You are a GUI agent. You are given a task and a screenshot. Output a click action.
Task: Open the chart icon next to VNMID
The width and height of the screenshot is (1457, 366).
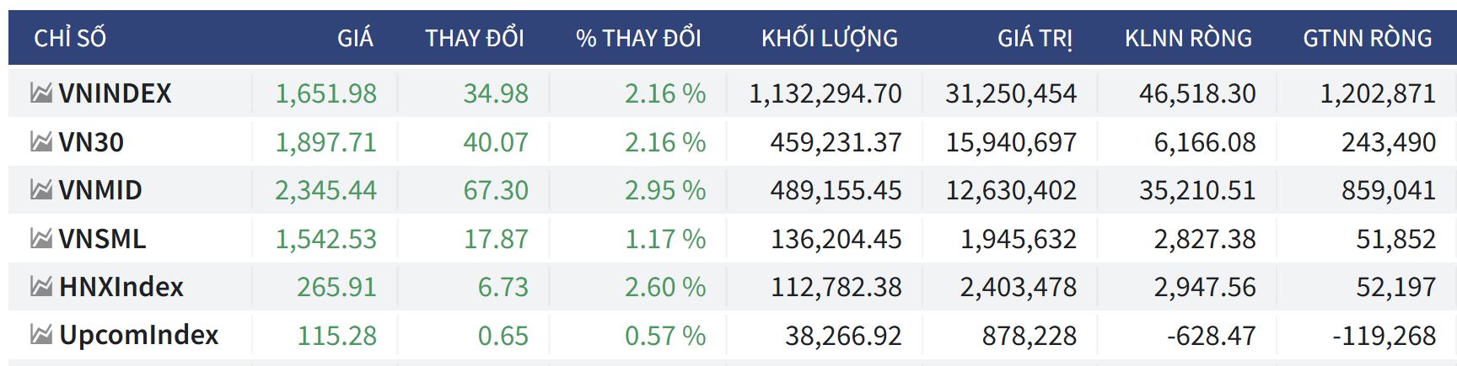click(41, 190)
